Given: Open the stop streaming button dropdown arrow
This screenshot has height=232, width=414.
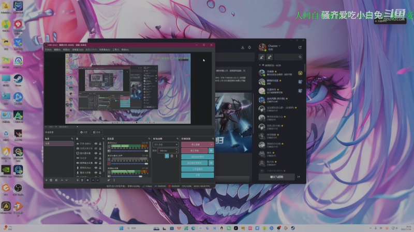Looking at the screenshot, I should 211,144.
